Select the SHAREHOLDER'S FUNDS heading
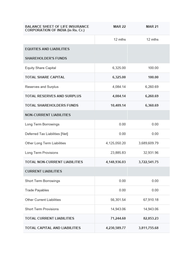Image resolution: width=193 pixels, height=257 pixels. (x=46, y=58)
